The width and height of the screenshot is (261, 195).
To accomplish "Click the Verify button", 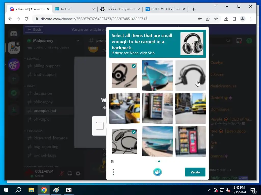I will 195,172.
